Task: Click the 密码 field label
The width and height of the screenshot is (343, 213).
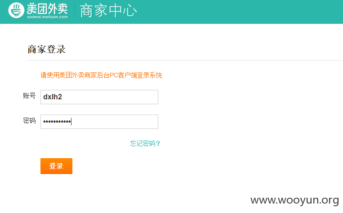Action: 29,120
